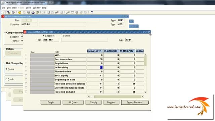
Task: Click the question mark Help icon
Action: click(92, 12)
